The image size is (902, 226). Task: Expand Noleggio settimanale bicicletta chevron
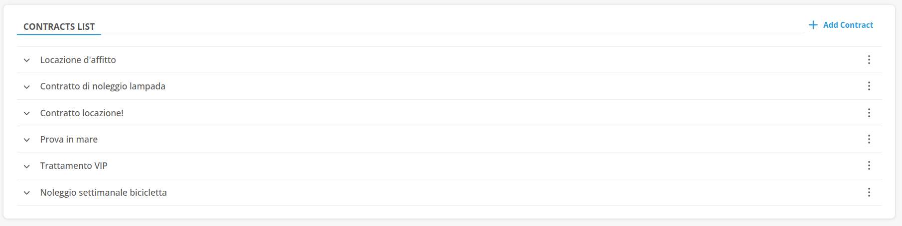point(27,193)
